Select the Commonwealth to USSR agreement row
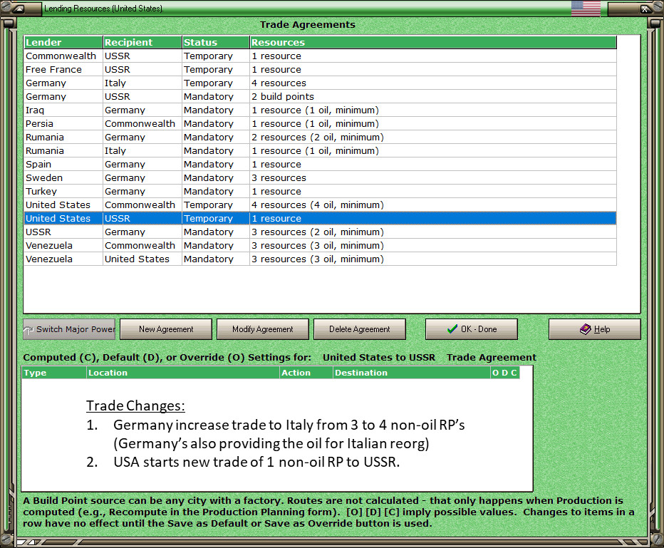664x548 pixels. 320,56
